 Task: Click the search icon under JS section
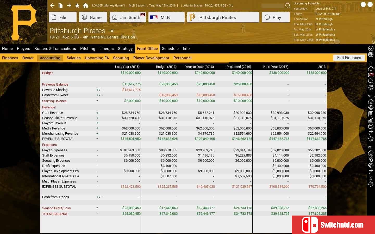point(371,81)
